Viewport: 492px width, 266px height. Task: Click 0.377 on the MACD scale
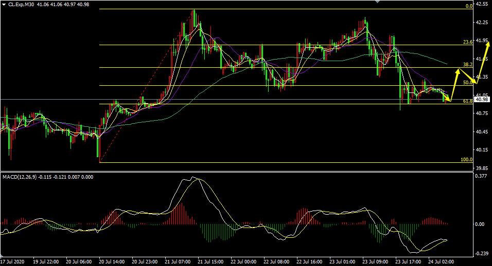[x=482, y=176]
